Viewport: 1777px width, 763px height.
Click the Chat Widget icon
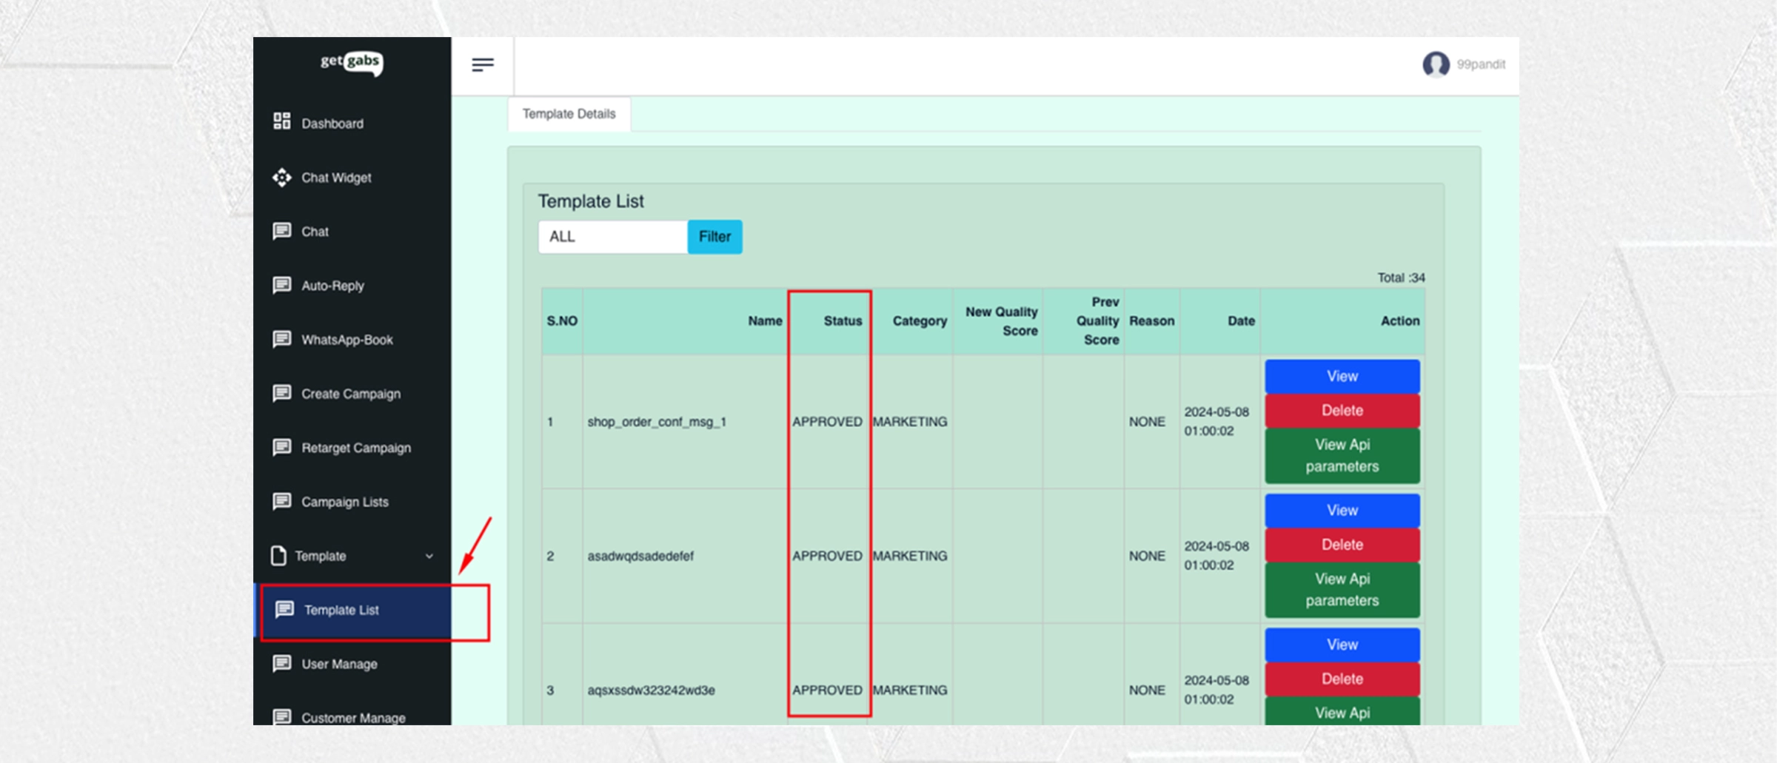point(281,178)
